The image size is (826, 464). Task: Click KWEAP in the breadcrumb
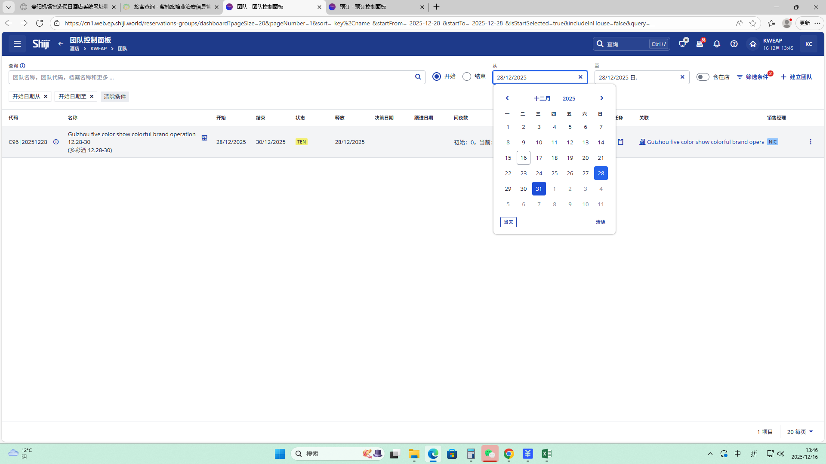pyautogui.click(x=99, y=49)
